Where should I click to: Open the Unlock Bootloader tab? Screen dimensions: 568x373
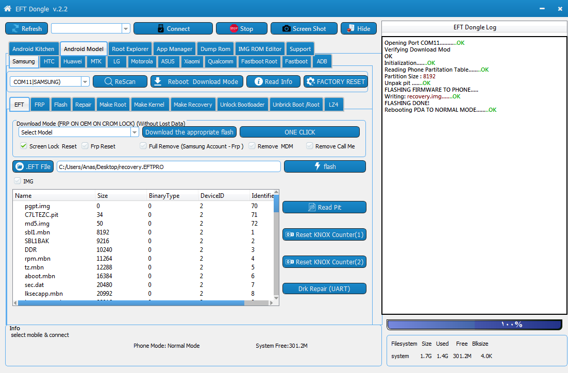(x=242, y=105)
